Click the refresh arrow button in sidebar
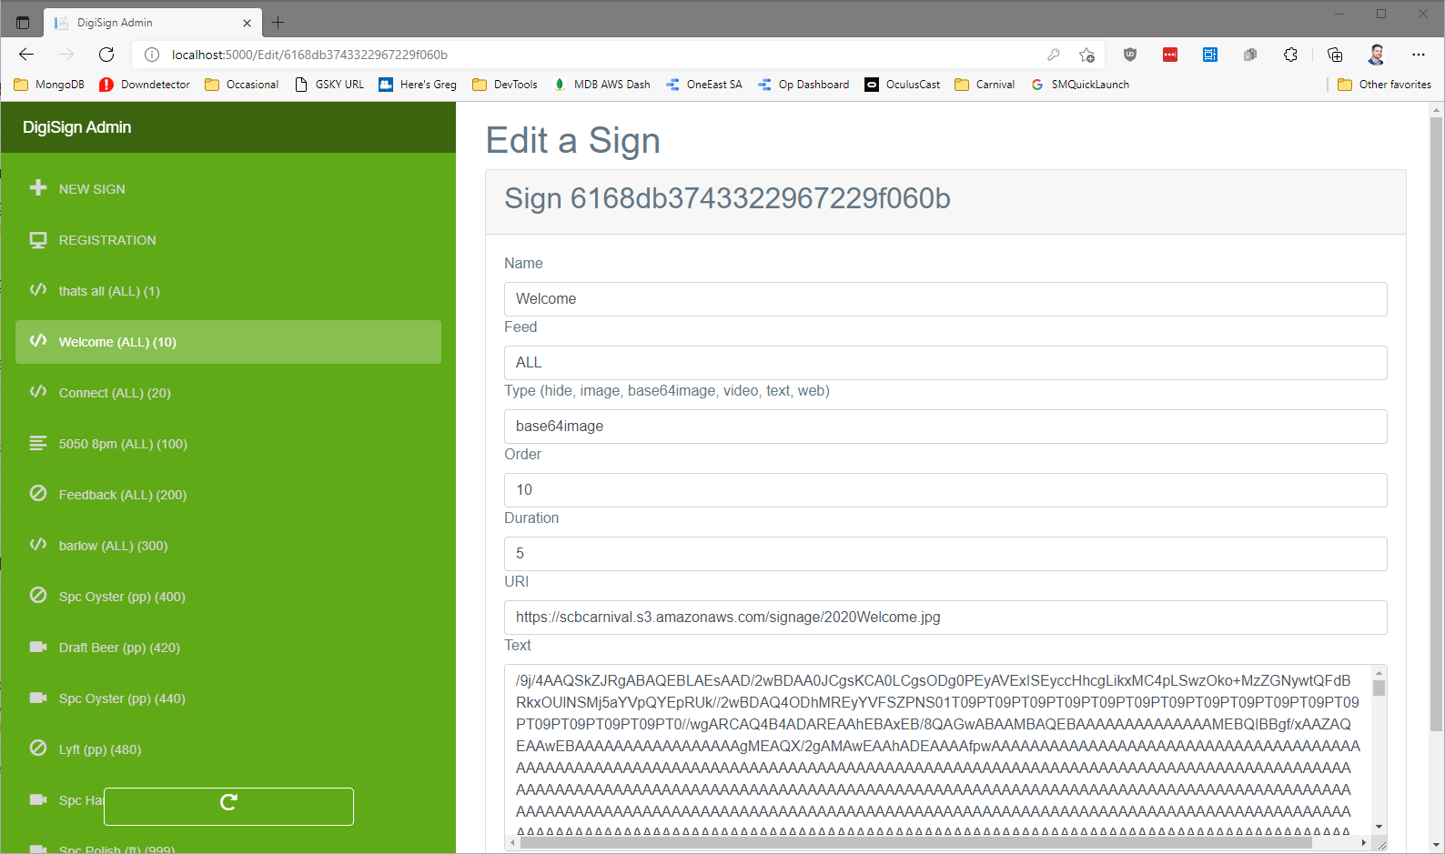 tap(228, 806)
